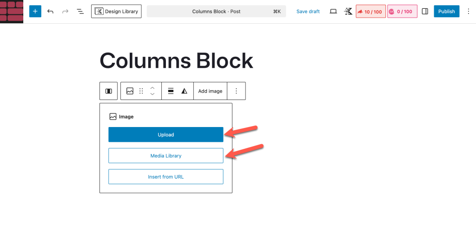Image resolution: width=476 pixels, height=227 pixels.
Task: Undo the last change
Action: click(x=50, y=11)
